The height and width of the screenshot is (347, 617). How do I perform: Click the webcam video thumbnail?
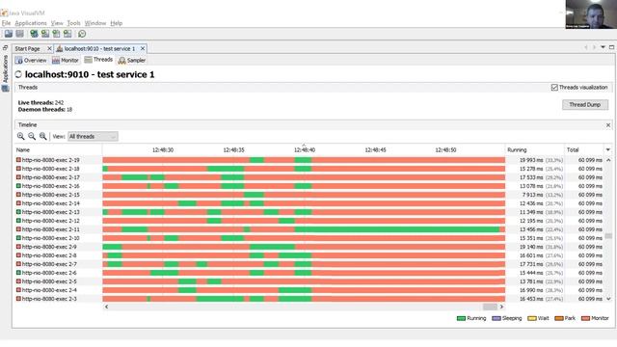591,14
